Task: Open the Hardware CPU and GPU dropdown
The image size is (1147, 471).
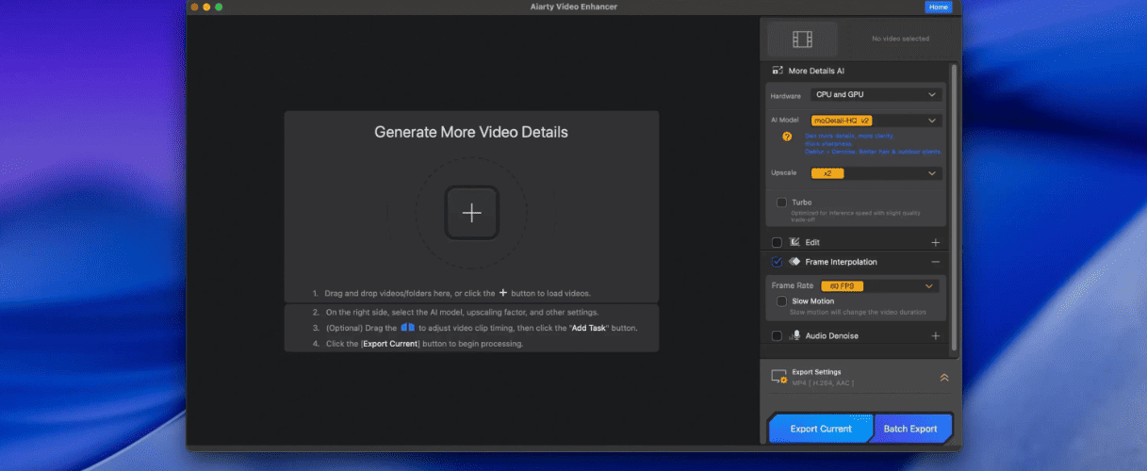Action: coord(876,95)
